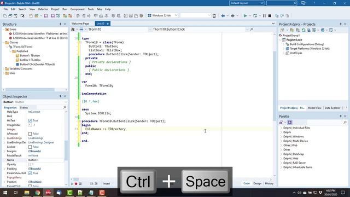Click the Step Over debug icon
Image resolution: width=350 pixels, height=197 pixels.
282,16
